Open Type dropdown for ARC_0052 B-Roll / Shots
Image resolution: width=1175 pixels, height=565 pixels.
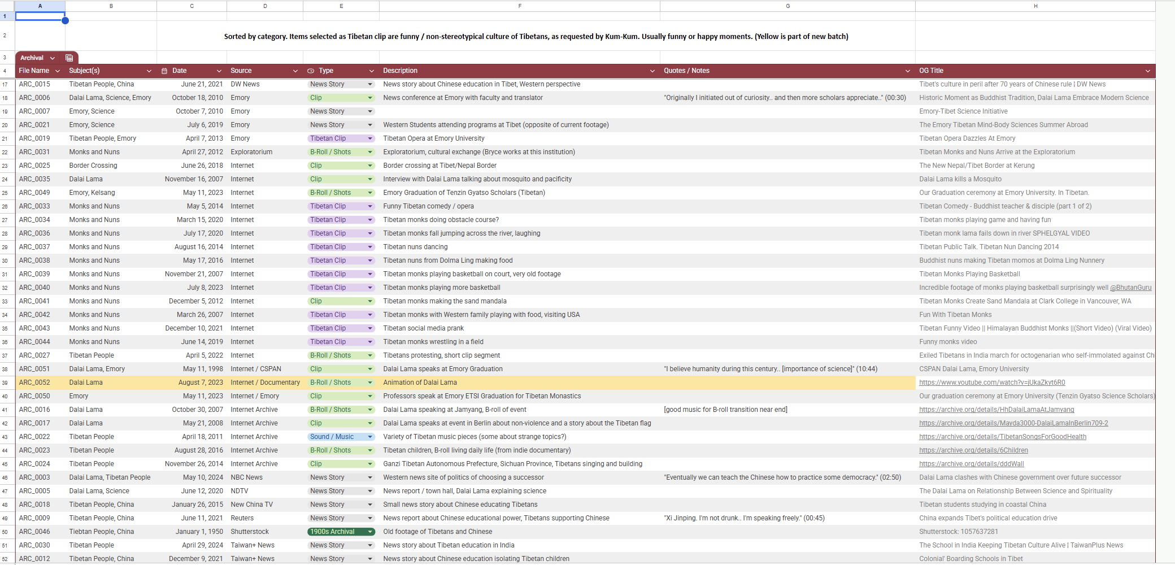click(370, 383)
